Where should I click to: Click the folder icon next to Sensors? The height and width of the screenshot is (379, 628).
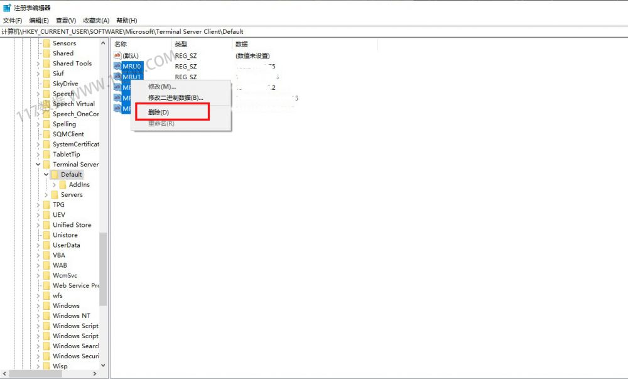click(46, 43)
